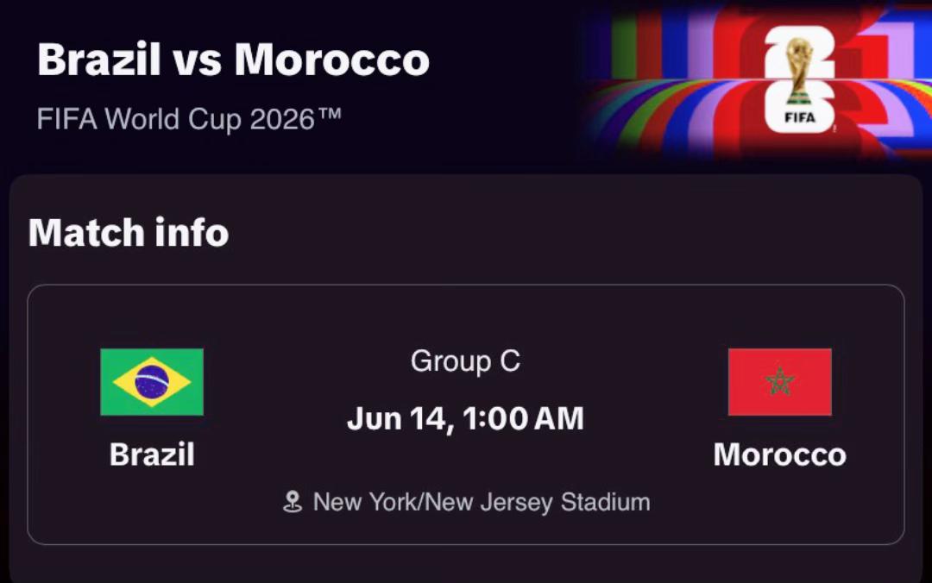
Task: Click the Jun 14, 1:00 AM kickoff time
Action: coord(465,419)
